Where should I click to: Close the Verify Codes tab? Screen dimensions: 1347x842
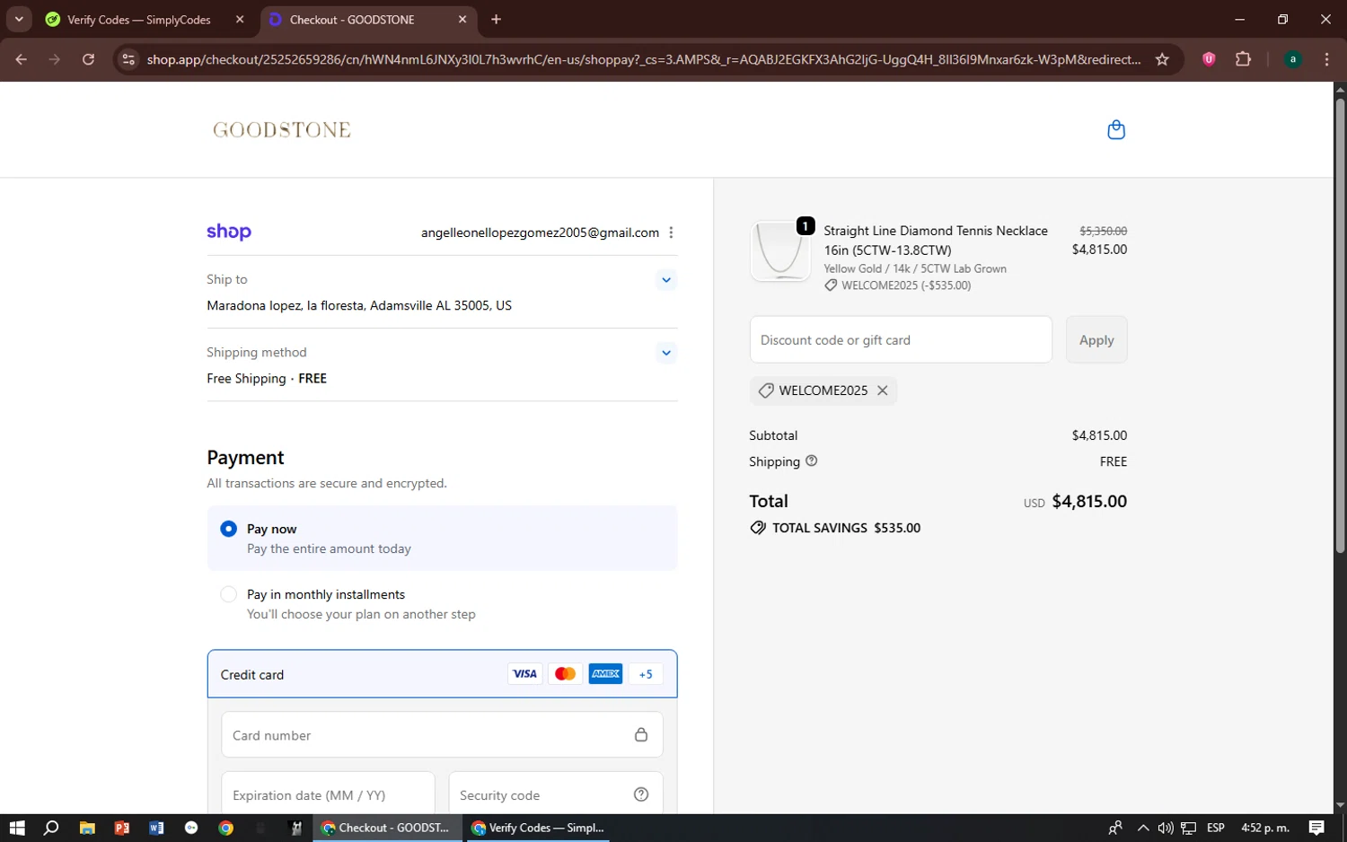coord(240,19)
